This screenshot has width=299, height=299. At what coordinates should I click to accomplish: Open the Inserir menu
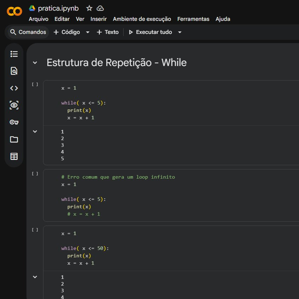point(98,19)
